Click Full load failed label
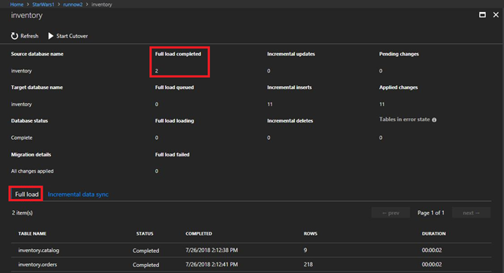The width and height of the screenshot is (504, 273). click(x=172, y=154)
